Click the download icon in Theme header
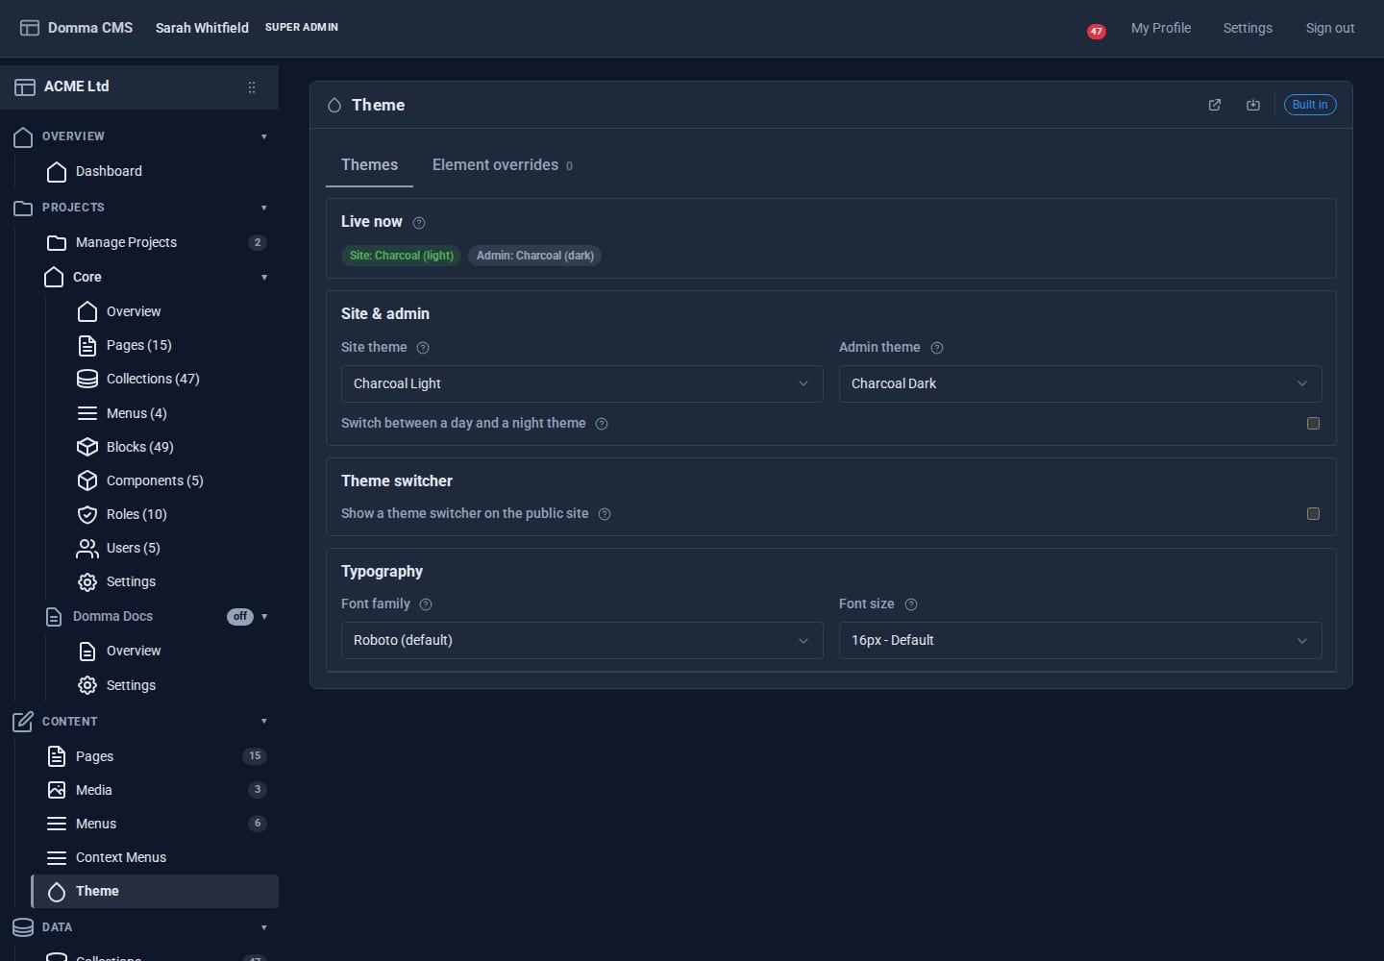 tap(1253, 105)
